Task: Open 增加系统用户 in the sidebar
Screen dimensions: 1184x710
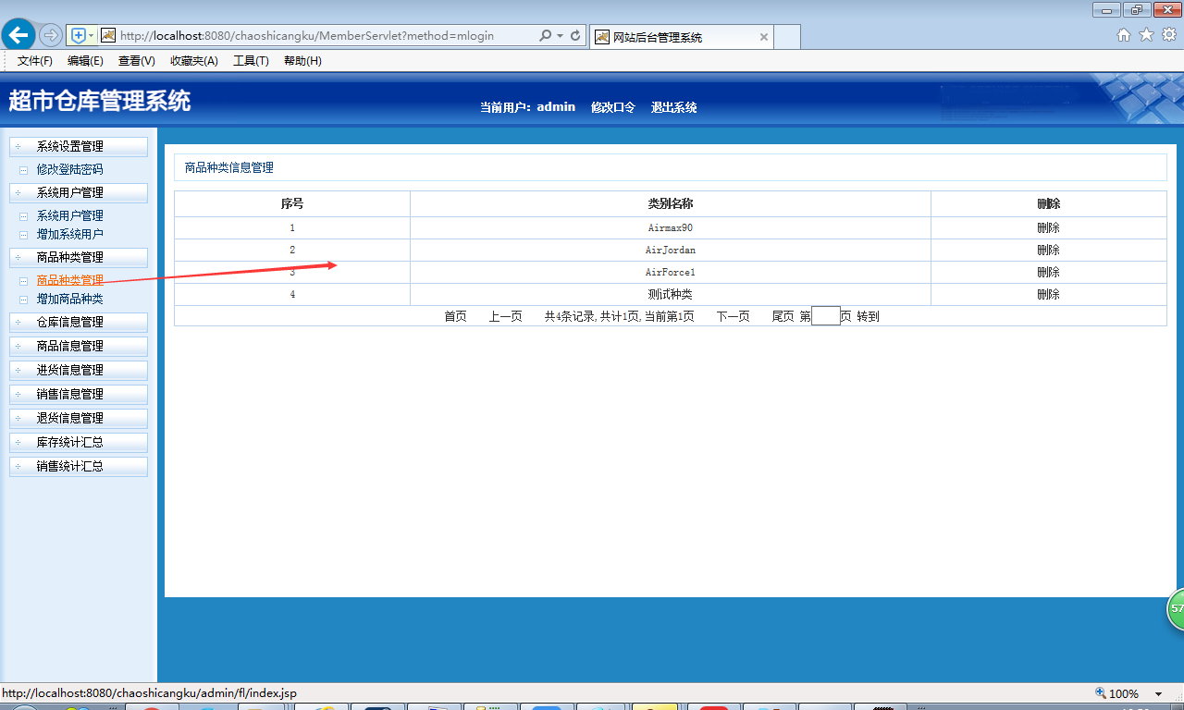Action: (x=69, y=235)
